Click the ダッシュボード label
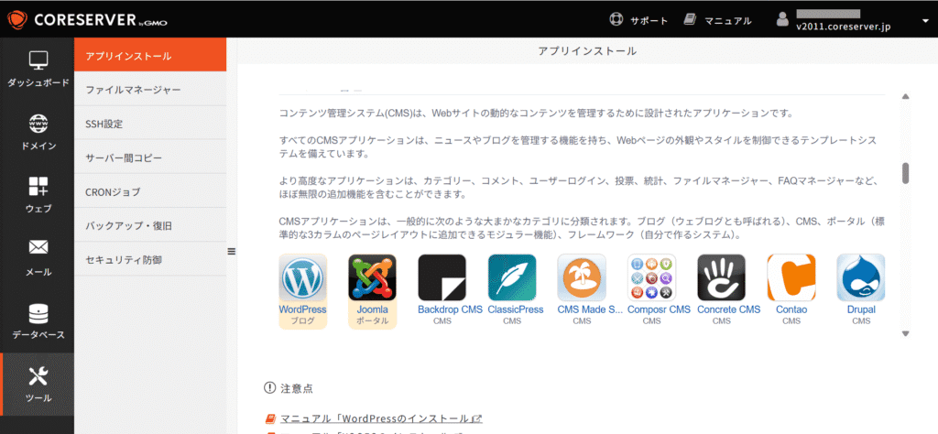 click(x=38, y=82)
